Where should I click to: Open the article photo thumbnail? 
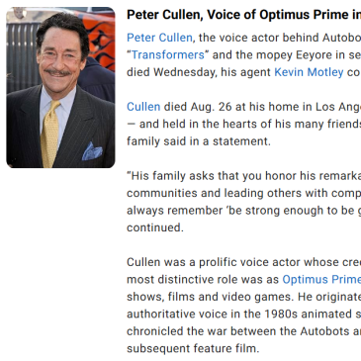tap(60, 87)
